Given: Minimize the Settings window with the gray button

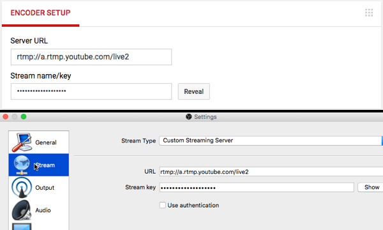Looking at the screenshot, I should click(x=15, y=117).
